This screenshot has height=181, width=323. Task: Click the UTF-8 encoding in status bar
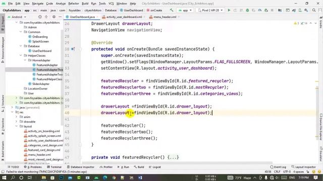[287, 171]
